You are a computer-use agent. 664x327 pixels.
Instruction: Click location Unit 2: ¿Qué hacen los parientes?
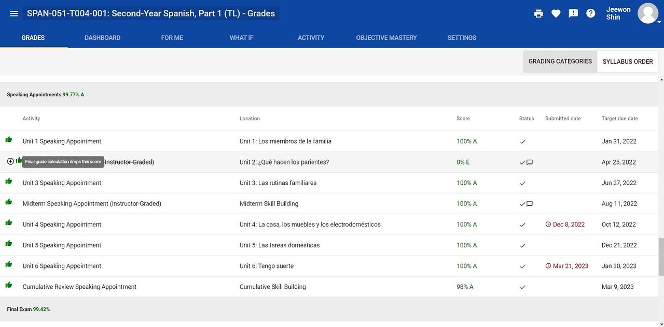pyautogui.click(x=284, y=162)
